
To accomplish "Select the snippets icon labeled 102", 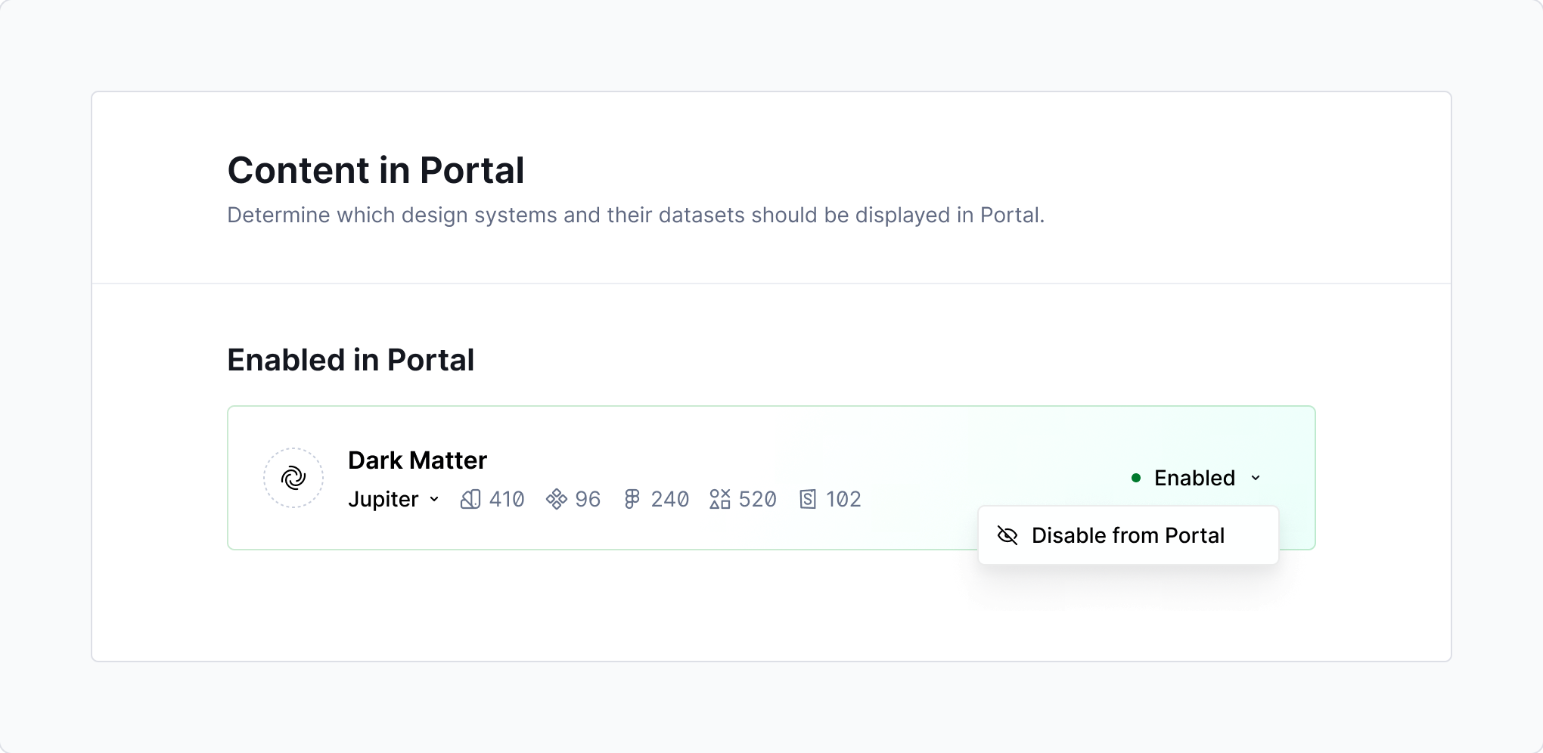I will (x=808, y=499).
